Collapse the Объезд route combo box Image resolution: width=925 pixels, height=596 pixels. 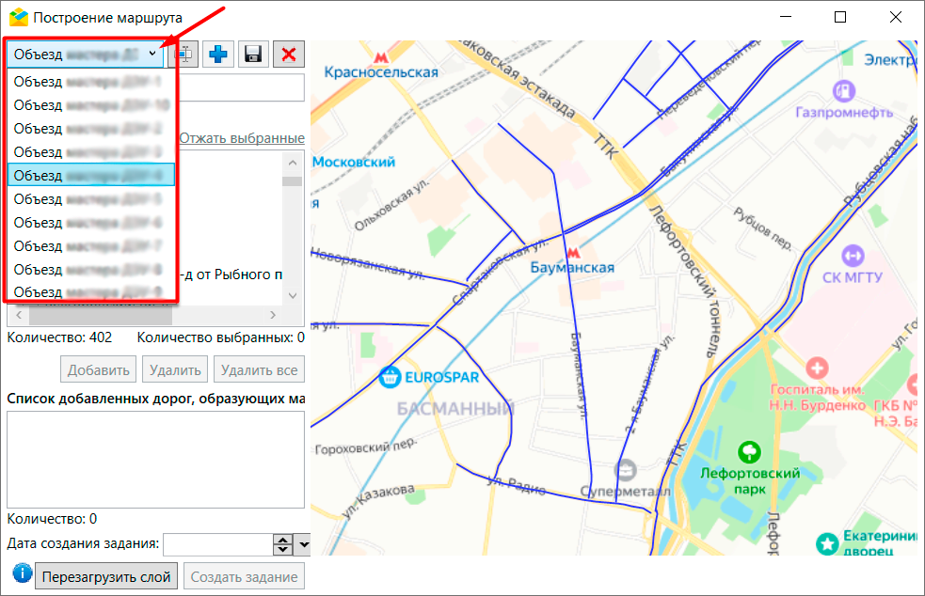[x=152, y=55]
